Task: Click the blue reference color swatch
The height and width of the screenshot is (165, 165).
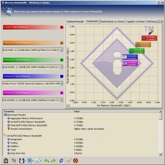Action: (62, 76)
